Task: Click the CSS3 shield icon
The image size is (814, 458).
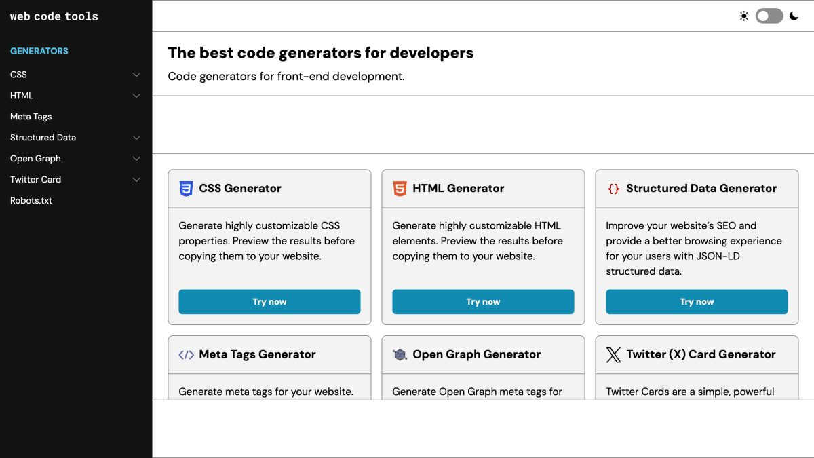Action: coord(186,189)
